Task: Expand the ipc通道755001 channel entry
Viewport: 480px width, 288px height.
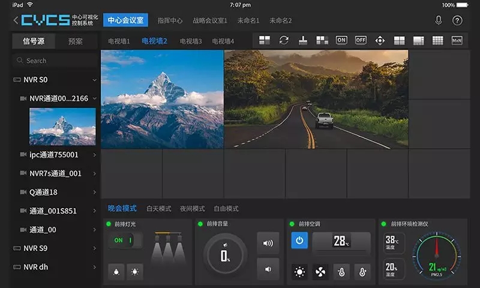Action: pyautogui.click(x=94, y=155)
